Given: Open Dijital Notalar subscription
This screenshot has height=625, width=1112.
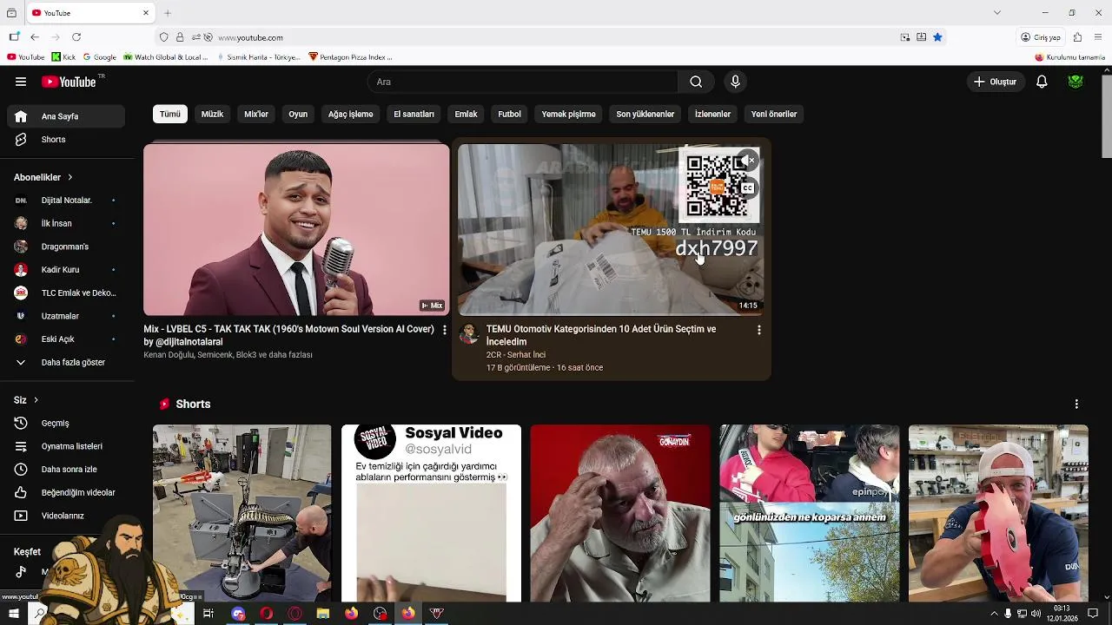Looking at the screenshot, I should click(x=66, y=201).
